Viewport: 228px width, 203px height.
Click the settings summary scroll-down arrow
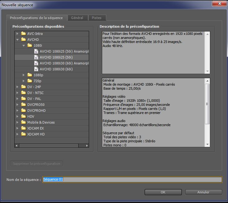pos(207,144)
